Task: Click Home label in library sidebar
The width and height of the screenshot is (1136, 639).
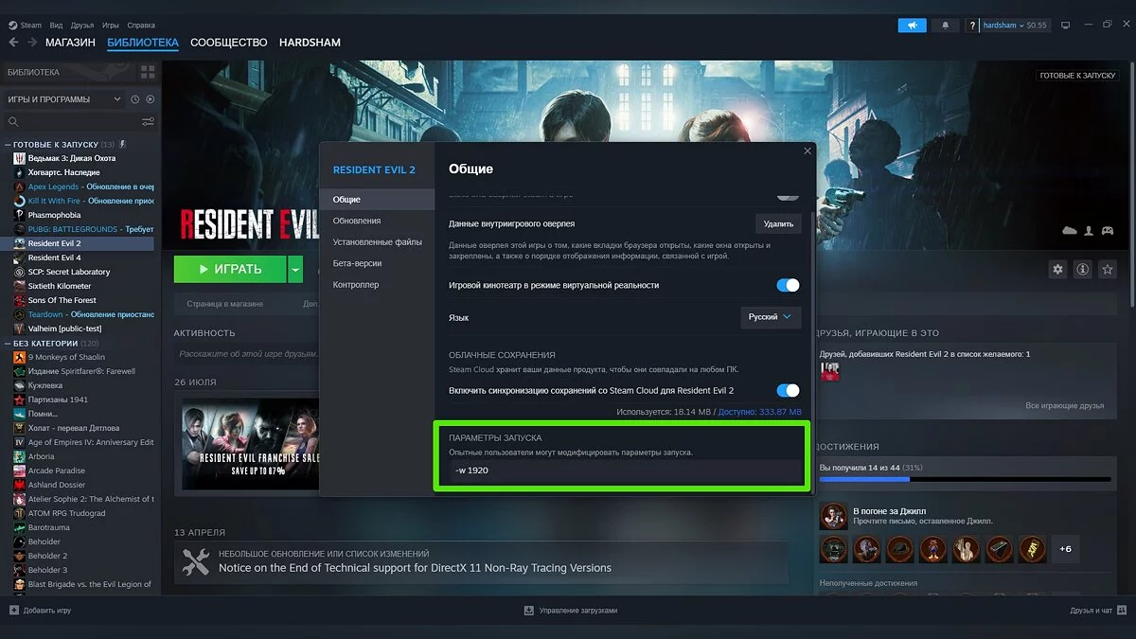Action: [x=33, y=72]
